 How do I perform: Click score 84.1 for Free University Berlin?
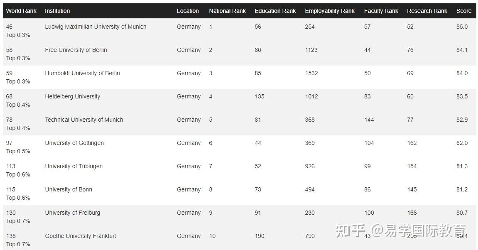(462, 50)
